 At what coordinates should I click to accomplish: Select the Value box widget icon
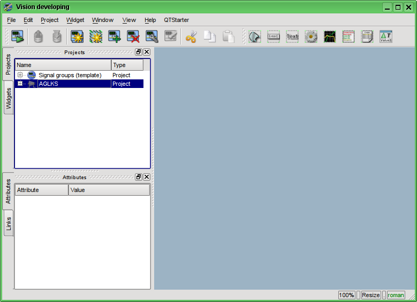386,37
